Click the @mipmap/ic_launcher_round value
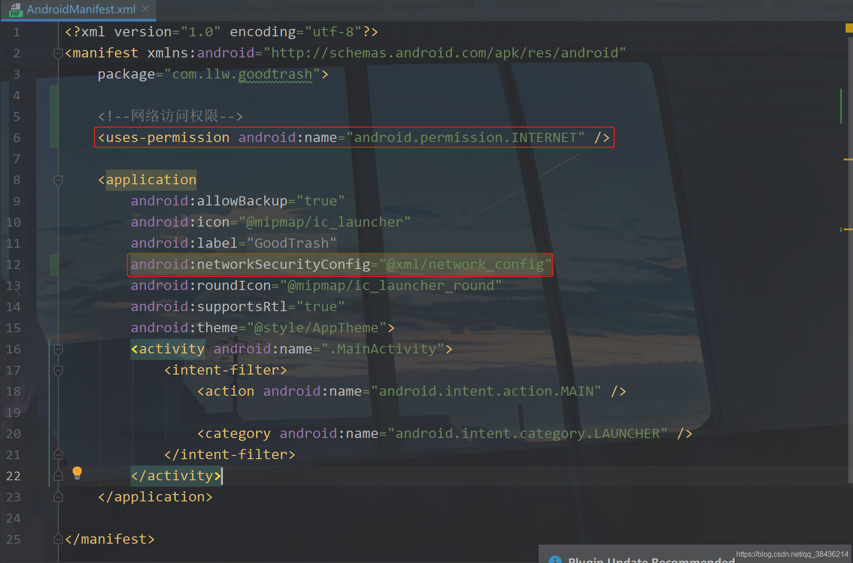853x563 pixels. click(x=391, y=285)
